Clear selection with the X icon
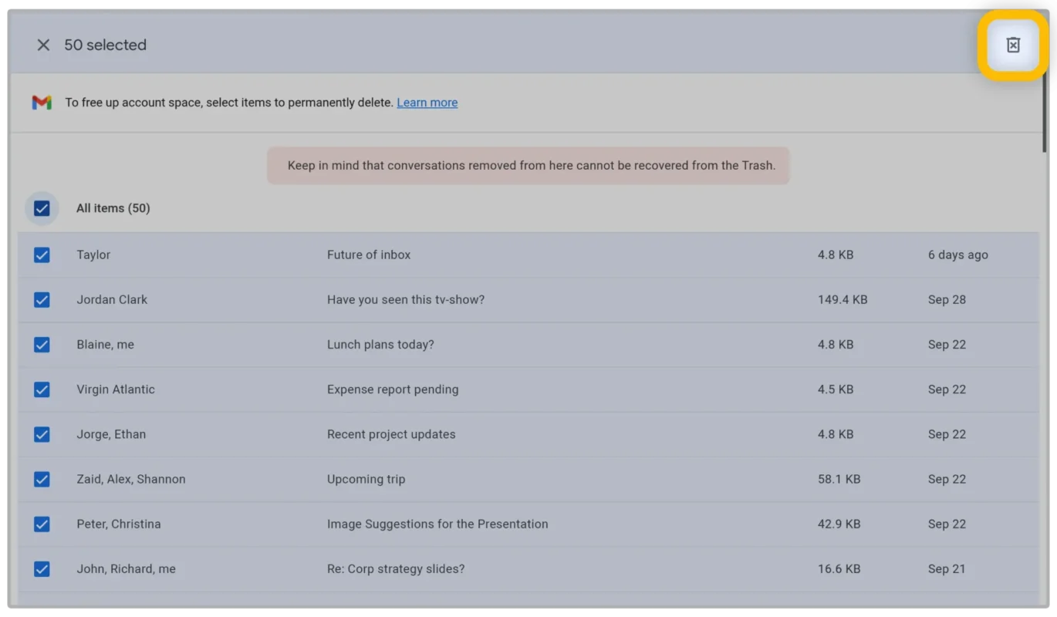1057x617 pixels. 43,46
